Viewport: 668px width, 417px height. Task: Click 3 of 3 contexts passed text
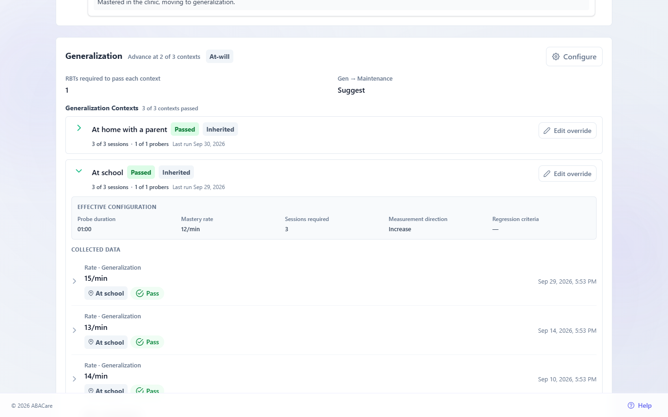(x=170, y=108)
